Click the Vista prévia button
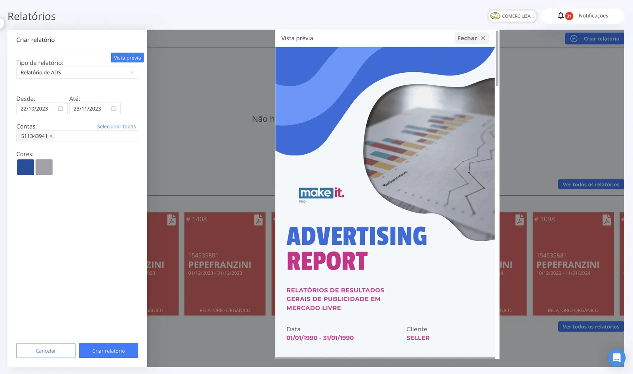This screenshot has height=374, width=633. pos(127,58)
